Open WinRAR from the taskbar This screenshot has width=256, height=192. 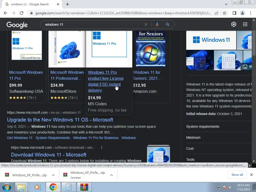click(x=84, y=187)
